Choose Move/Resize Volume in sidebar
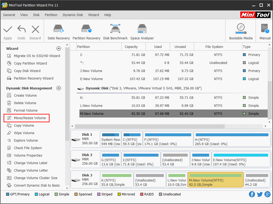273x204 pixels. click(27, 118)
